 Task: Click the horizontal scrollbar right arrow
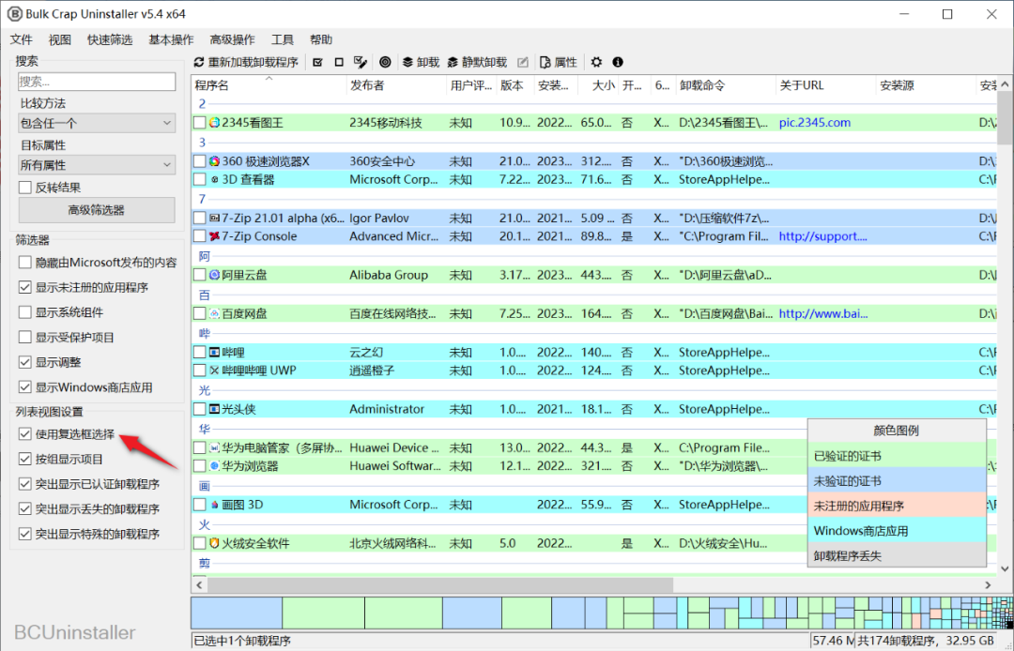[988, 585]
